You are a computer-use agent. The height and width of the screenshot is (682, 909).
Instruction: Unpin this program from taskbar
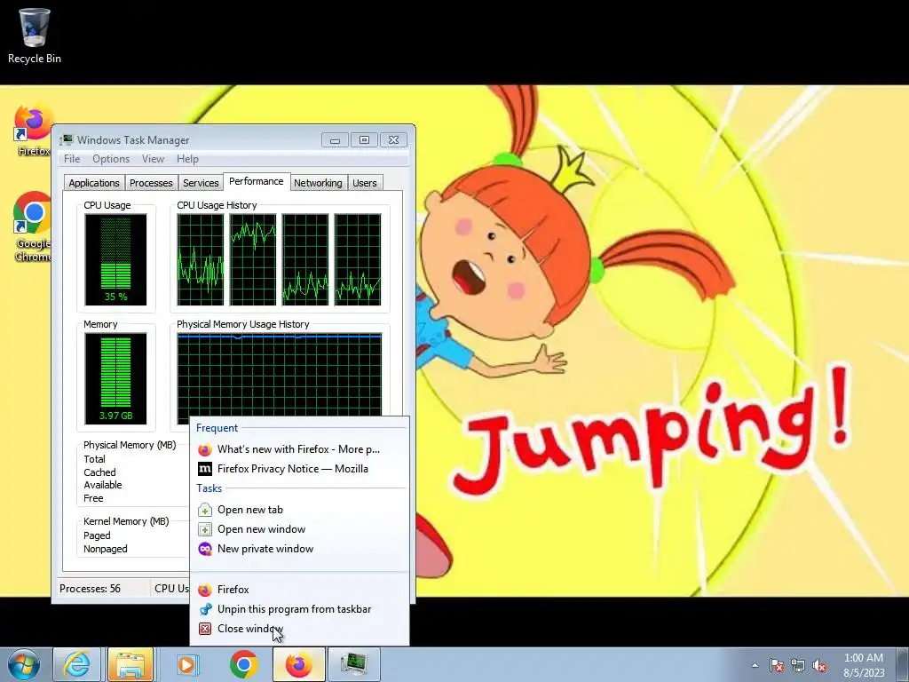pyautogui.click(x=299, y=609)
